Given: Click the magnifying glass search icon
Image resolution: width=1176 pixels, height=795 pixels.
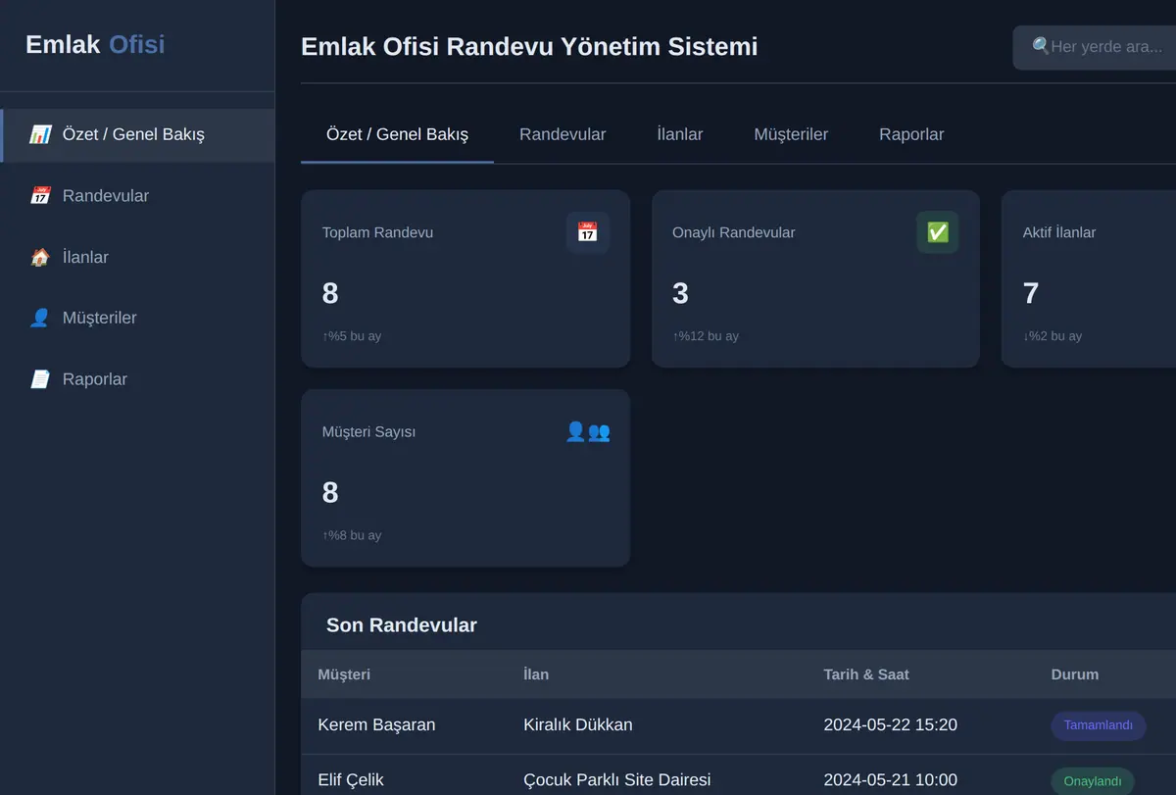Looking at the screenshot, I should click(x=1041, y=46).
